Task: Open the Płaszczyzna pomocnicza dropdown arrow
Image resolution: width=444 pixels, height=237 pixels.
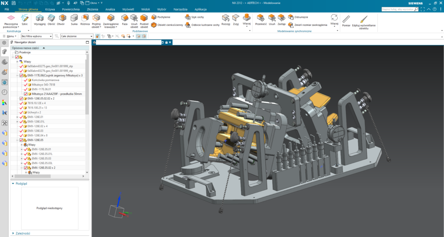Action: pos(19,27)
